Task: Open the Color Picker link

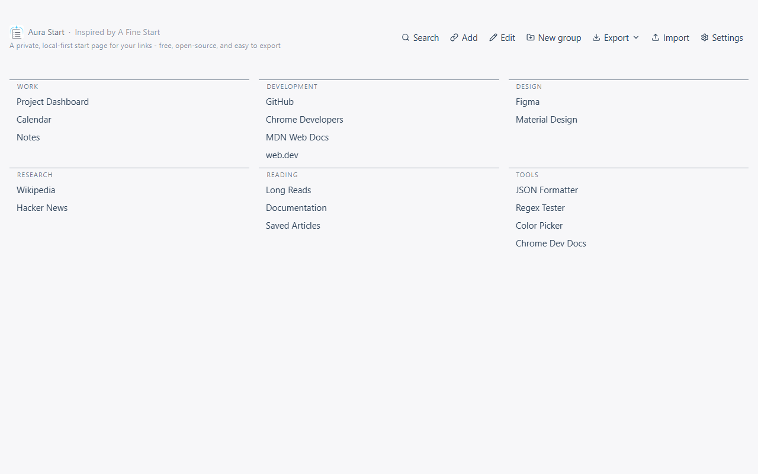Action: pyautogui.click(x=539, y=226)
